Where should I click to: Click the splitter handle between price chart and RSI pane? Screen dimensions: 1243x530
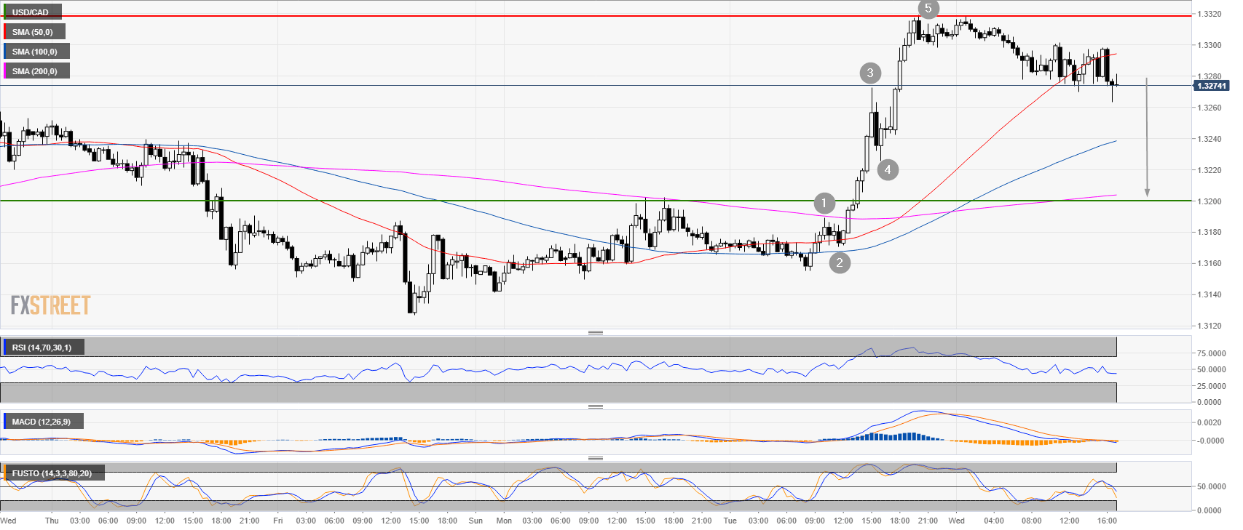(596, 333)
